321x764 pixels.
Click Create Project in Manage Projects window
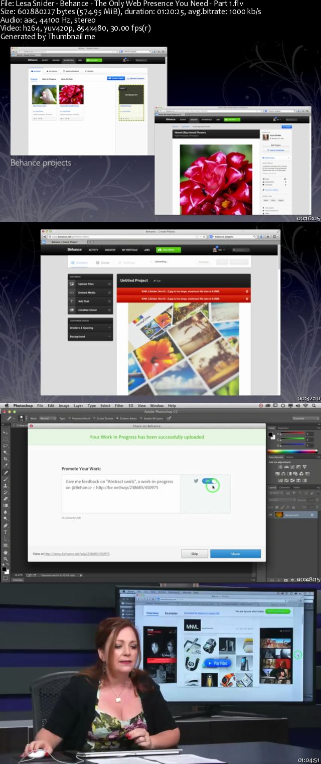click(116, 78)
